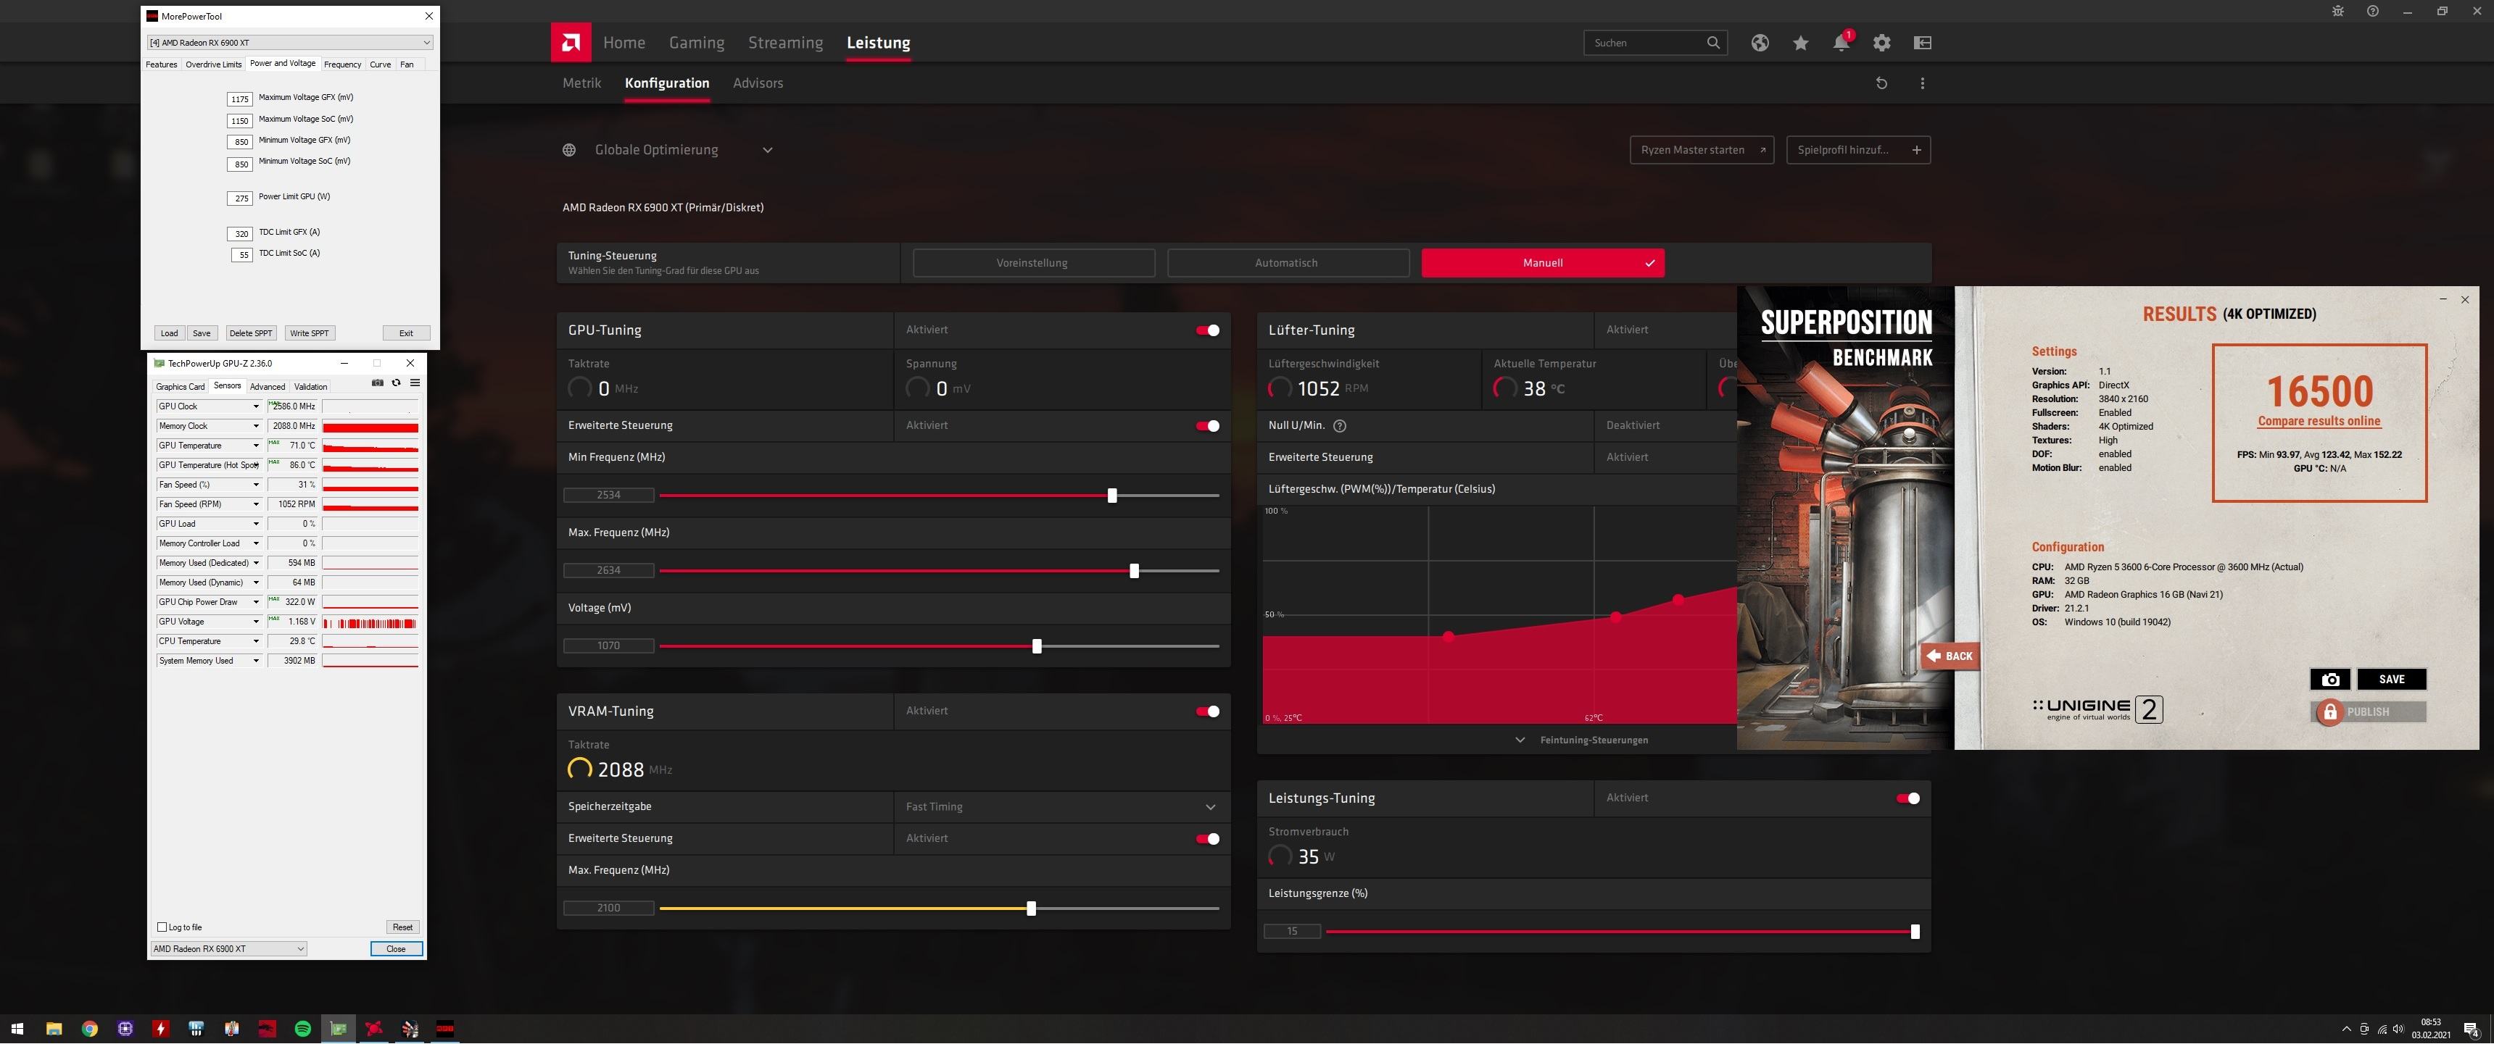
Task: Click the Leistungsgrenze slider handle
Action: [x=1915, y=932]
